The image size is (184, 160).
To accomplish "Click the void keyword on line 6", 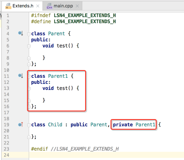I will coord(48,46).
